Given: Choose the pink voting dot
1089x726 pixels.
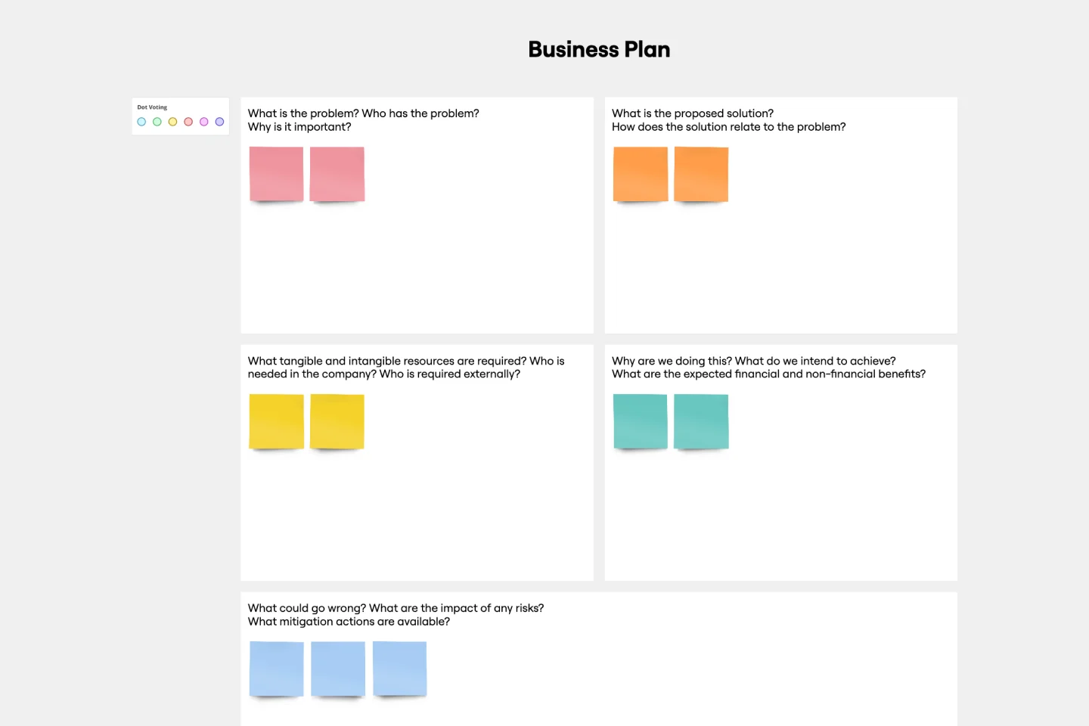Looking at the screenshot, I should pos(204,122).
